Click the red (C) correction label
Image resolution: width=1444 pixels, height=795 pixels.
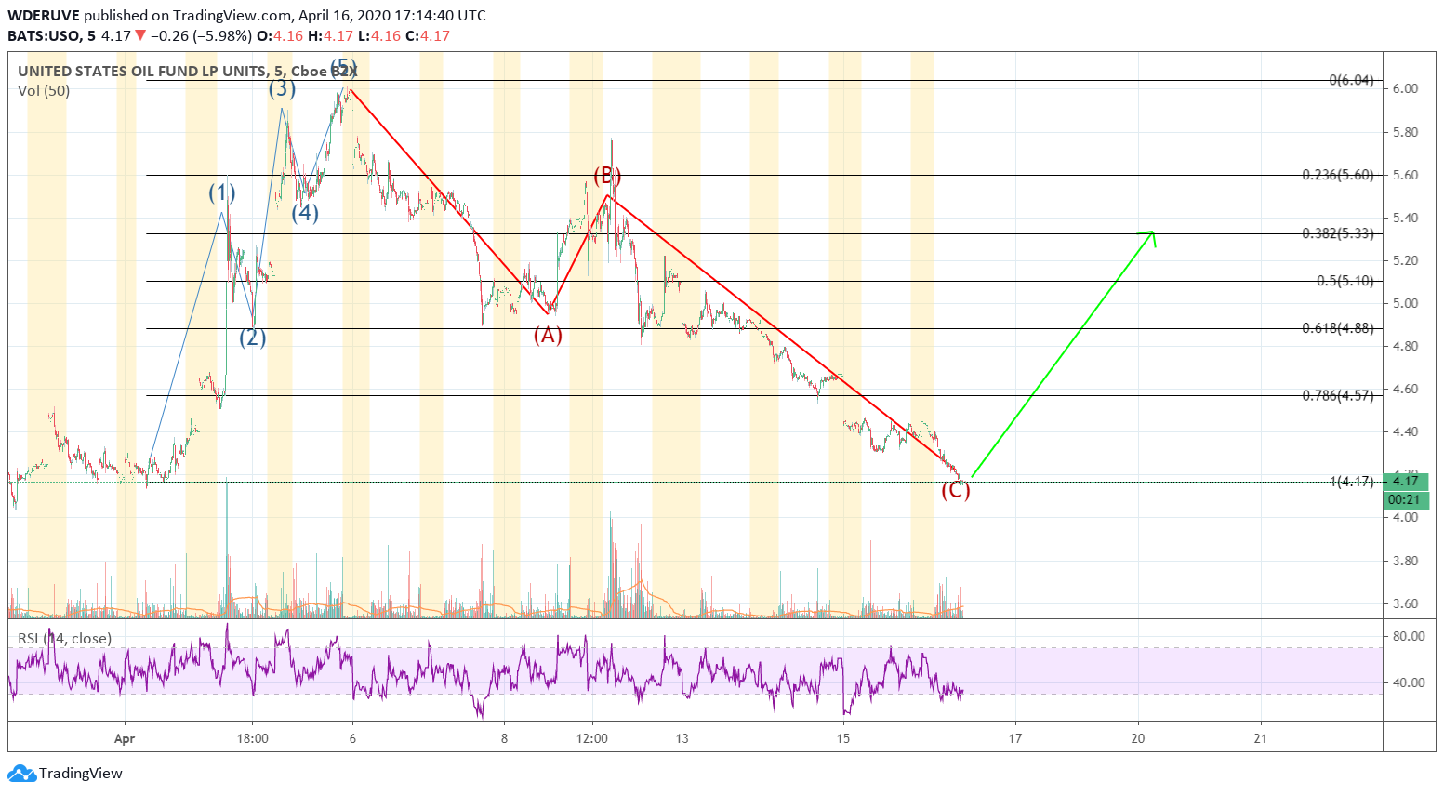click(x=956, y=490)
